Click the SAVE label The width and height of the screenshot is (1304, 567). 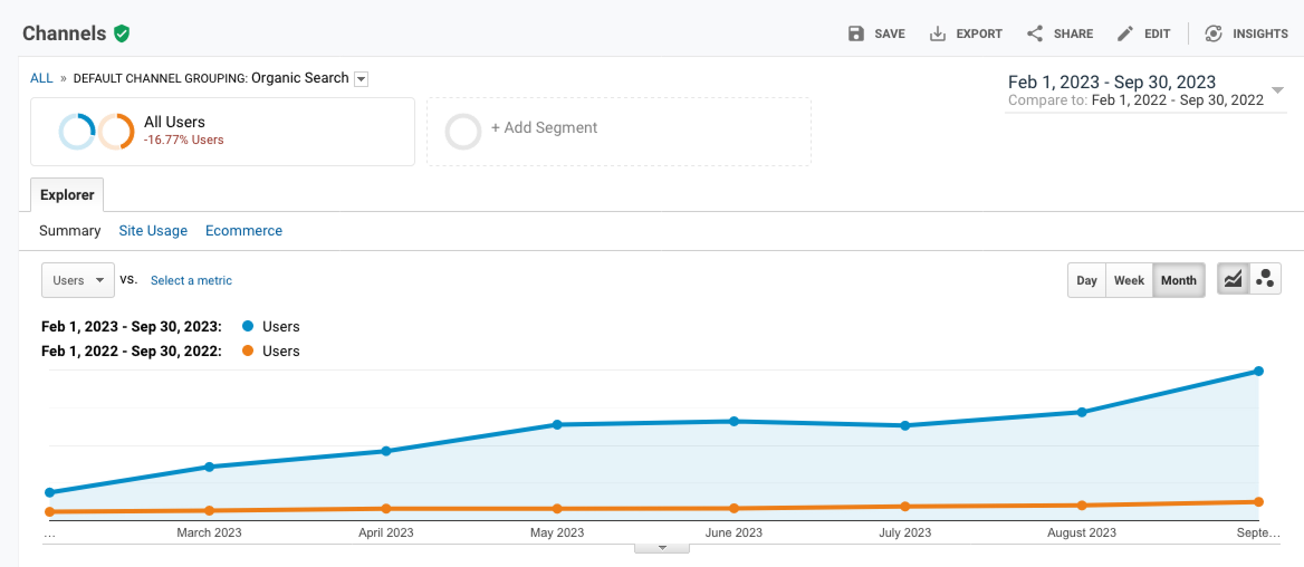click(890, 33)
